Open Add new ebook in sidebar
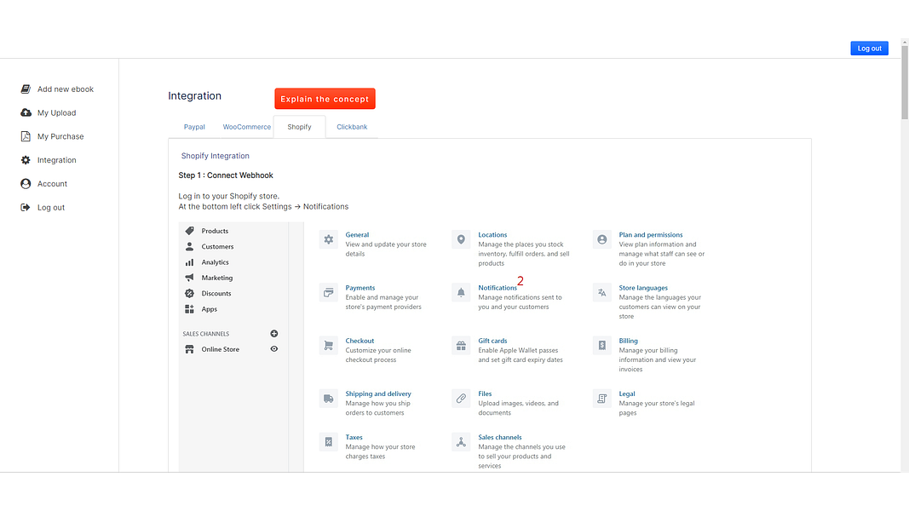 66,89
